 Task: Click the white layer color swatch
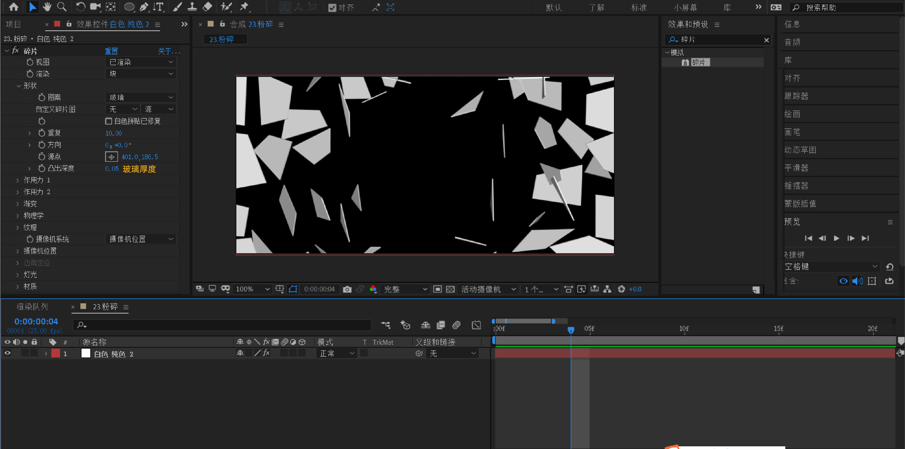point(86,353)
